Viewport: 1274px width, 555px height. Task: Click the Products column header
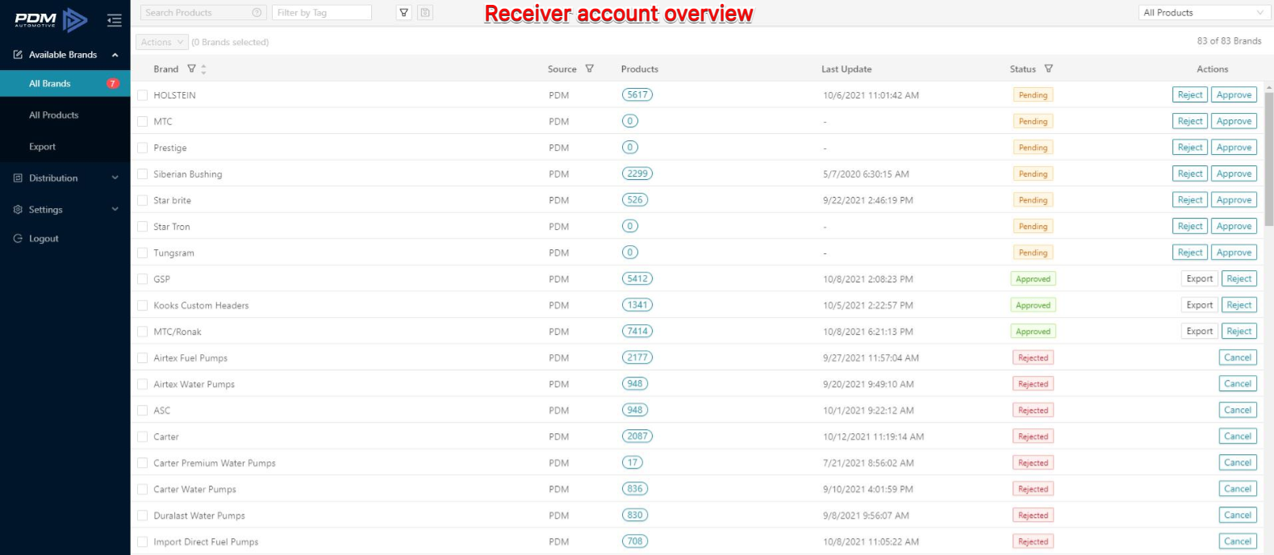point(640,69)
